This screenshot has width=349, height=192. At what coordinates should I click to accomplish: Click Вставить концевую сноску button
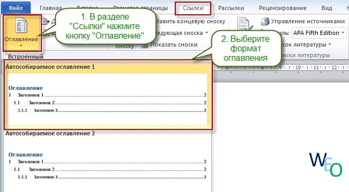pyautogui.click(x=191, y=21)
